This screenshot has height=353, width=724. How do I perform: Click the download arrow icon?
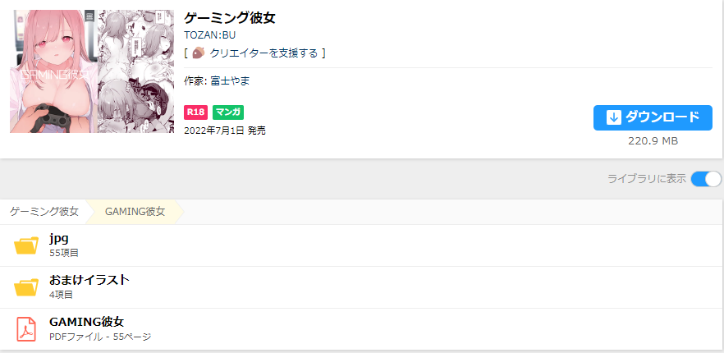(613, 117)
